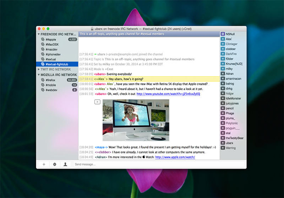Select user pencil in member list
Image resolution: width=284 pixels, height=198 pixels.
[x=233, y=108]
